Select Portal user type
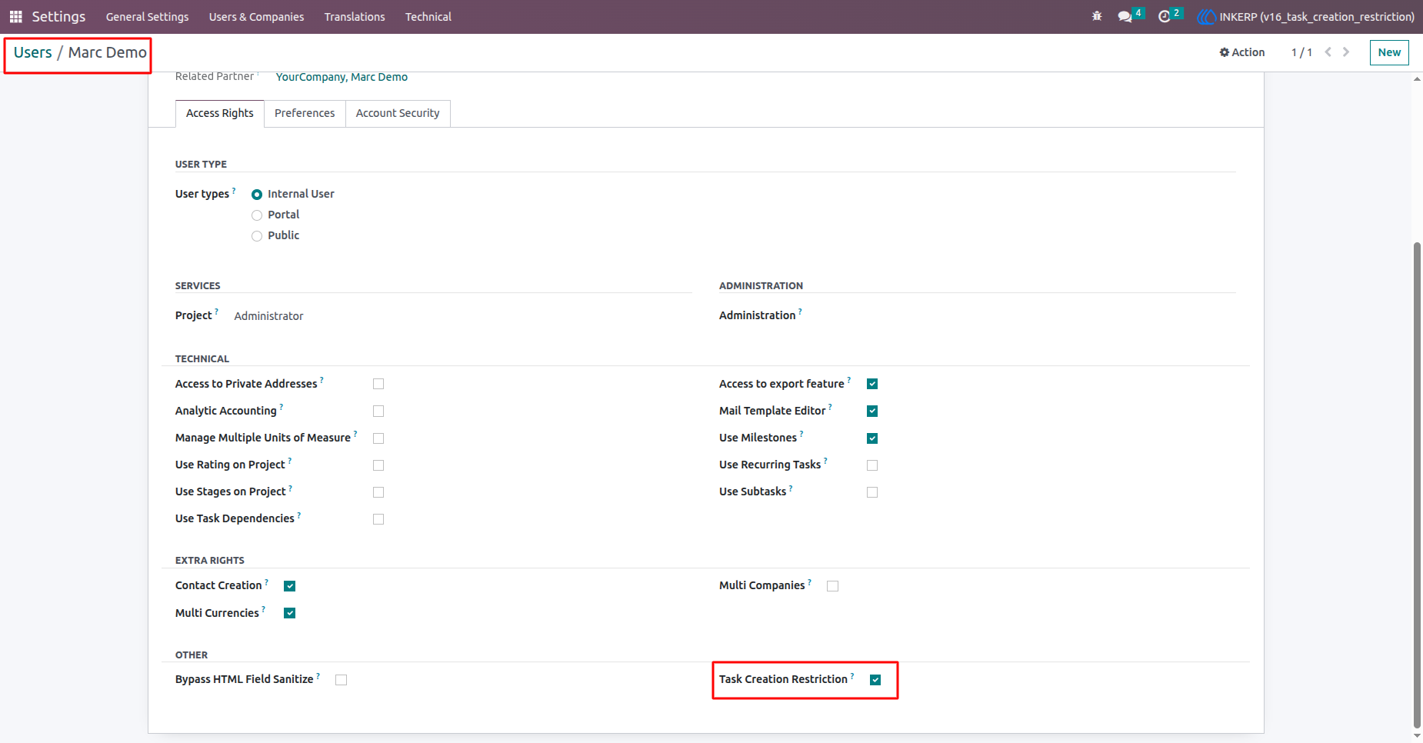This screenshot has height=743, width=1423. [x=257, y=215]
